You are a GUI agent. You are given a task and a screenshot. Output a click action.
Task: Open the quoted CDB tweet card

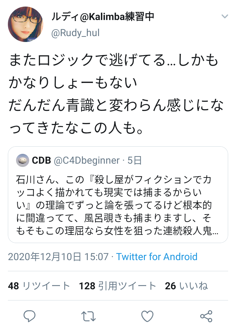pyautogui.click(x=118, y=195)
